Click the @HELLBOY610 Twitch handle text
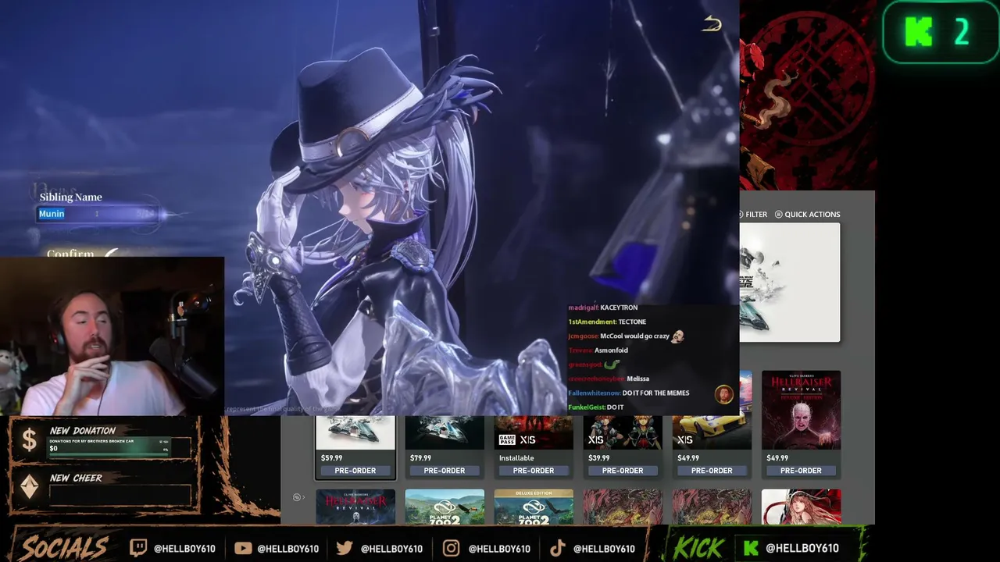The height and width of the screenshot is (562, 1000). click(x=184, y=549)
